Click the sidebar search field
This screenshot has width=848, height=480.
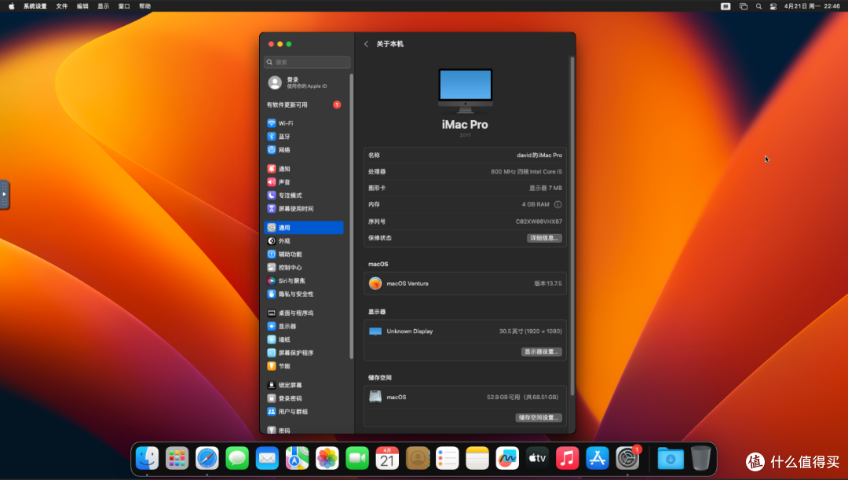coord(306,61)
